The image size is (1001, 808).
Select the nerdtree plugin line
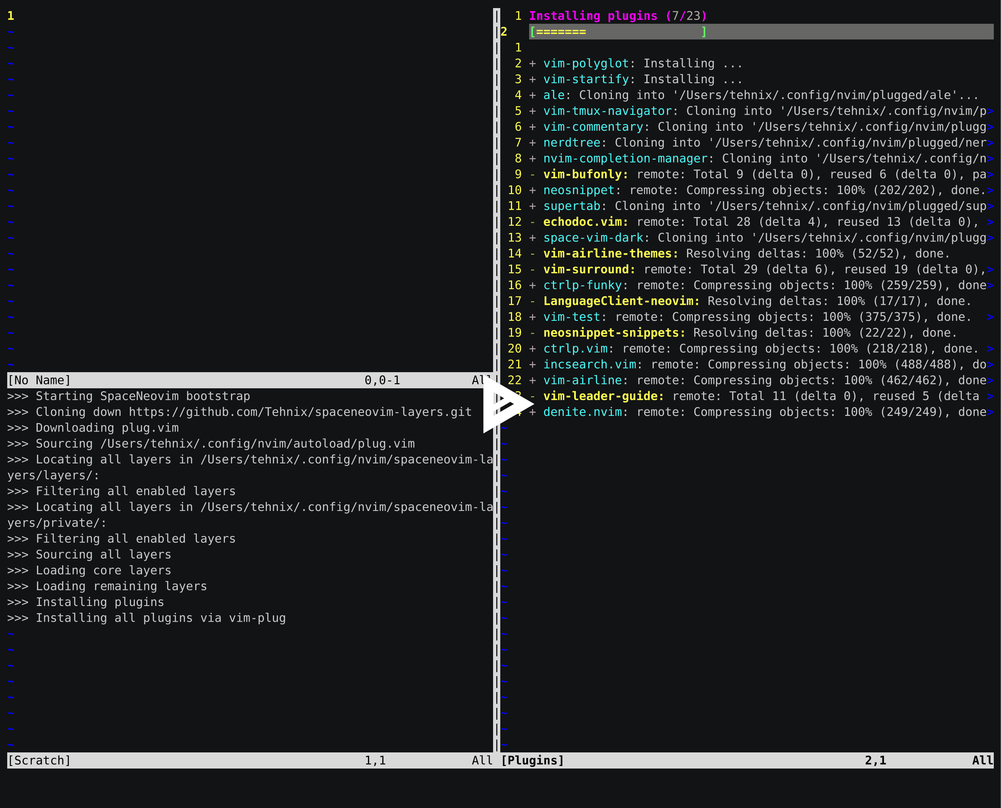point(761,143)
